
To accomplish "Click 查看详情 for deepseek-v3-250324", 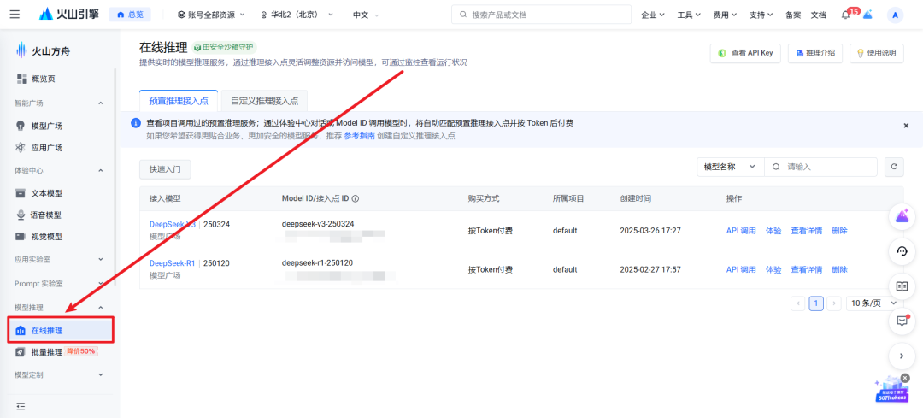I will (x=806, y=231).
